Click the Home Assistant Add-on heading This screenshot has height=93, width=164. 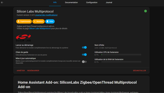click(x=77, y=85)
